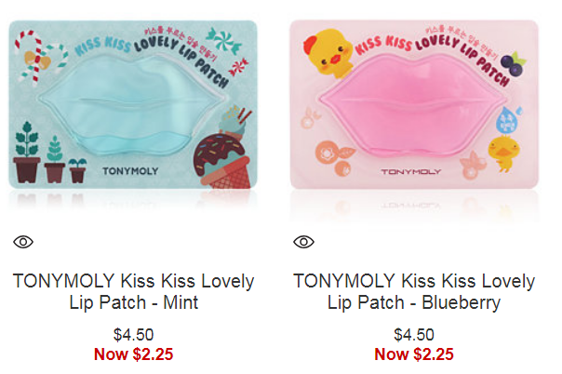Click the TONYMOLY logo on pink package
The height and width of the screenshot is (374, 562).
[410, 172]
